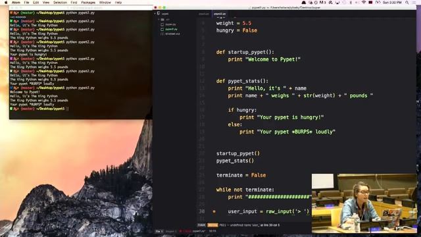
Task: Click 'Welcome to Pypet!' output in terminal
Action: [x=25, y=92]
